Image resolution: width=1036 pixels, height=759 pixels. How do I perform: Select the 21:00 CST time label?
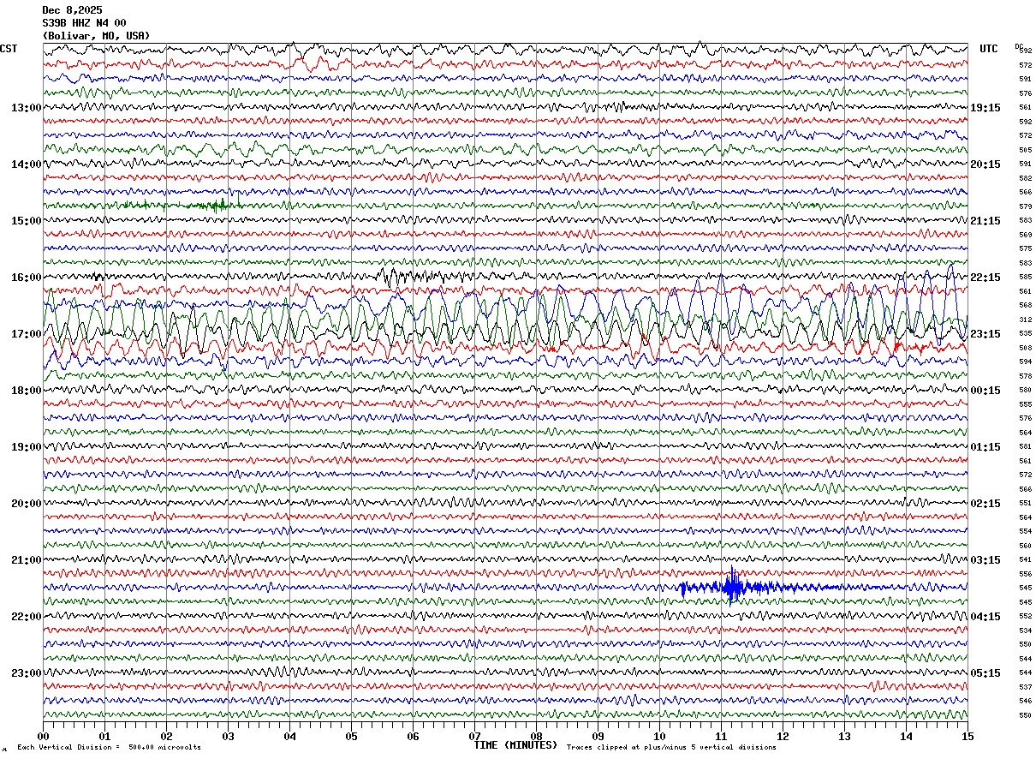pos(26,560)
